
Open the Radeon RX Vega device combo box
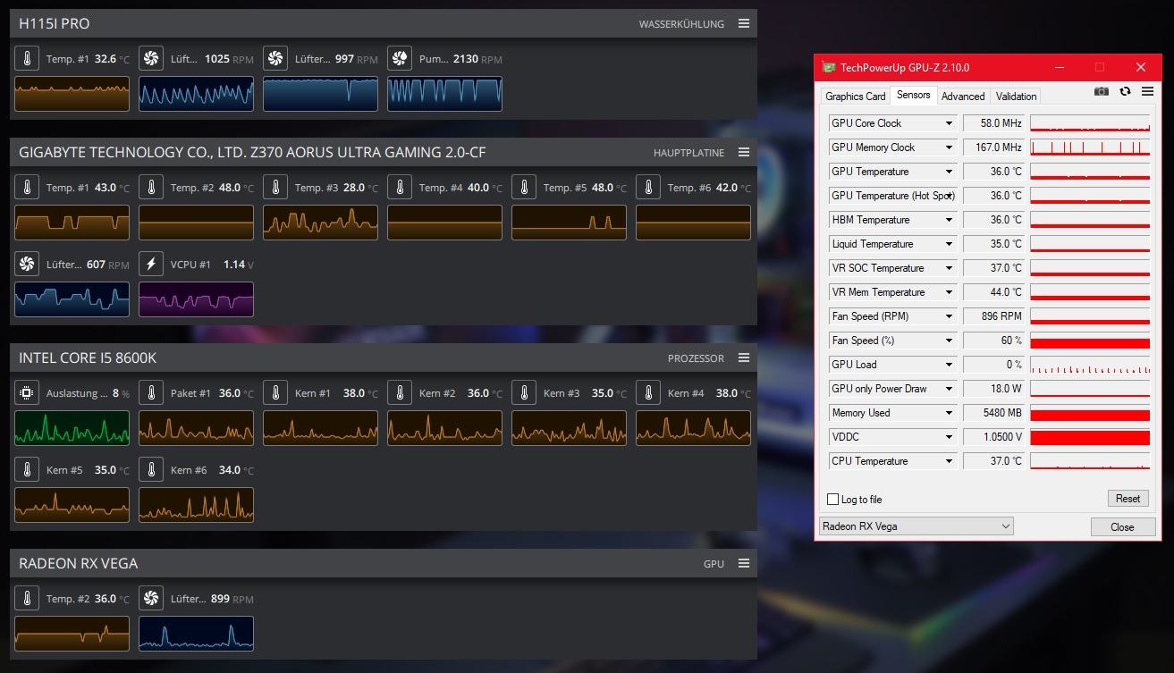(x=916, y=526)
